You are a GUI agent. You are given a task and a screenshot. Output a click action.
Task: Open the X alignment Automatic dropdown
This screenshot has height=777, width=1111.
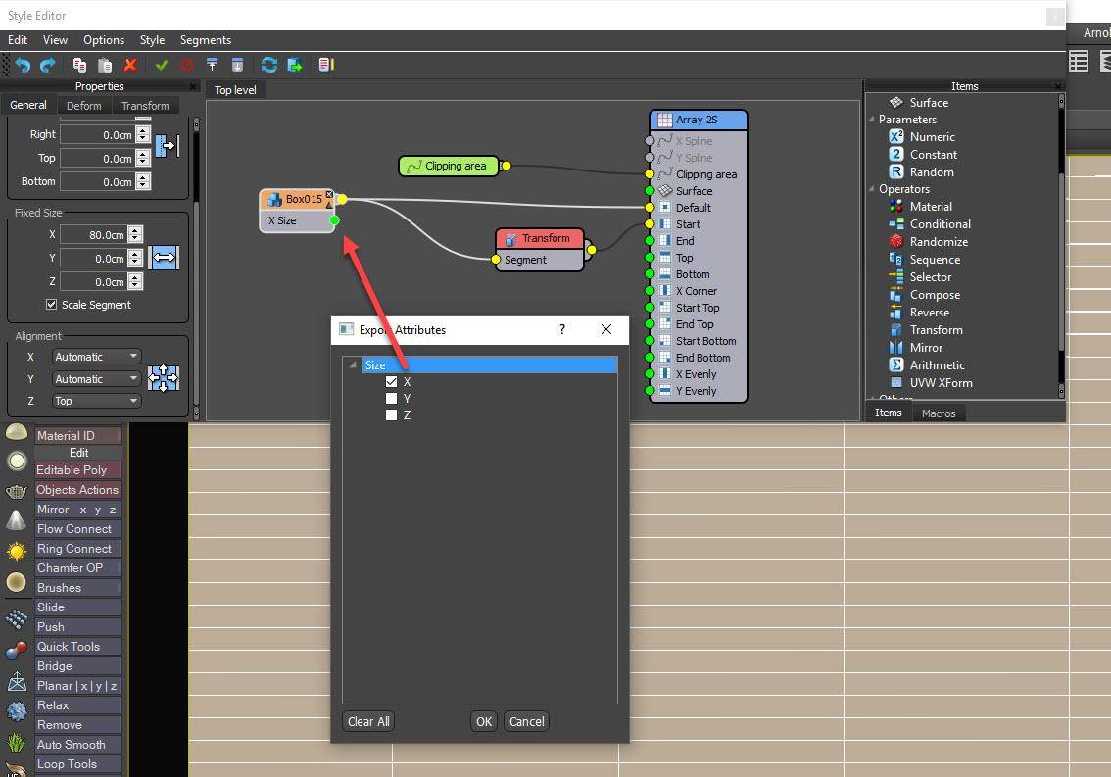(95, 357)
